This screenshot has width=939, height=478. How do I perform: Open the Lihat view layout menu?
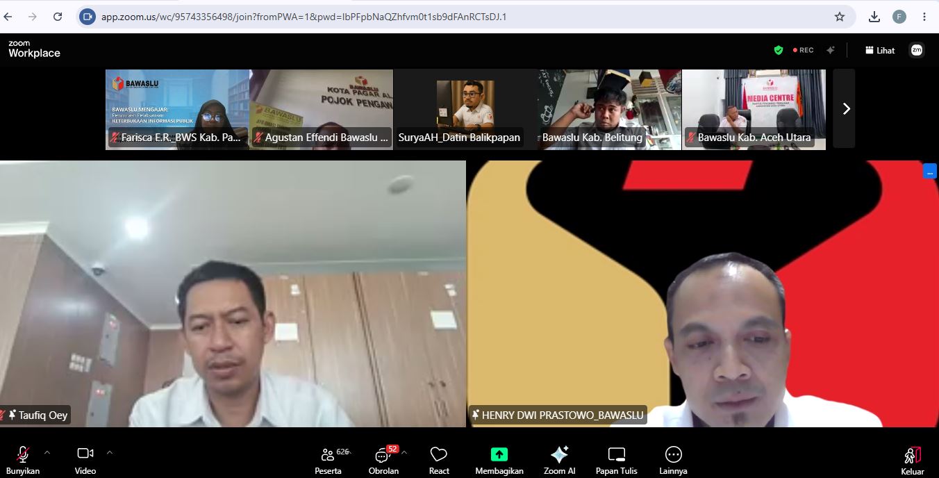(x=880, y=50)
